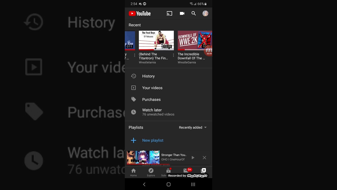
Task: Tap the camera create video icon
Action: (x=182, y=13)
